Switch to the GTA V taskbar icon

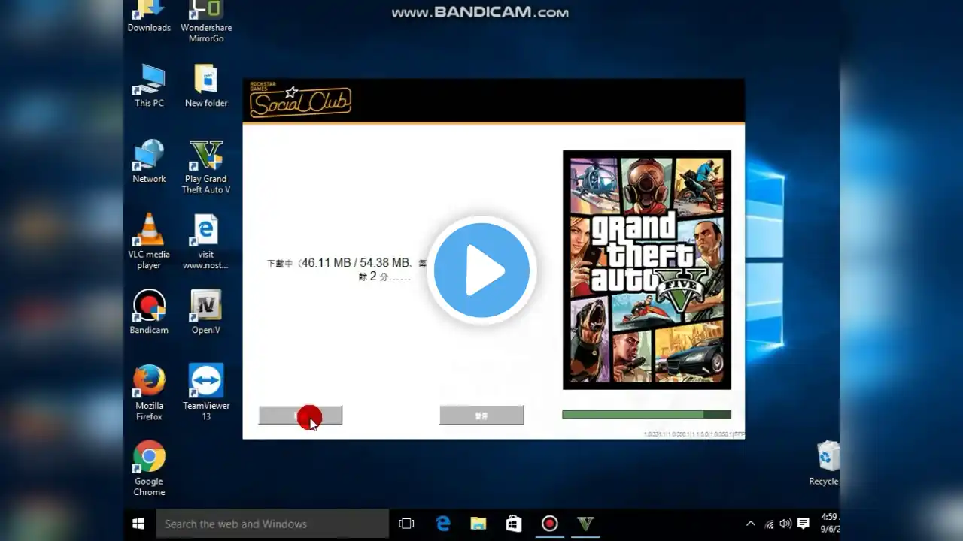coord(585,524)
